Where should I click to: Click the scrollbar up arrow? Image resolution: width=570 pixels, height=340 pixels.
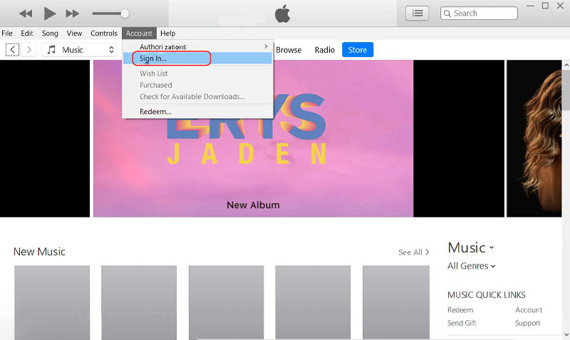coord(566,65)
